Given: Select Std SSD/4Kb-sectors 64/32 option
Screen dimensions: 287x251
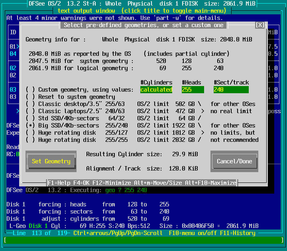Looking at the screenshot, I should tap(30, 118).
